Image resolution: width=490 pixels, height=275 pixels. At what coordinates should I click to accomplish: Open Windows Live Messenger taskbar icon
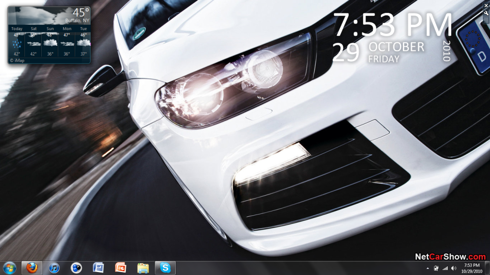point(76,268)
